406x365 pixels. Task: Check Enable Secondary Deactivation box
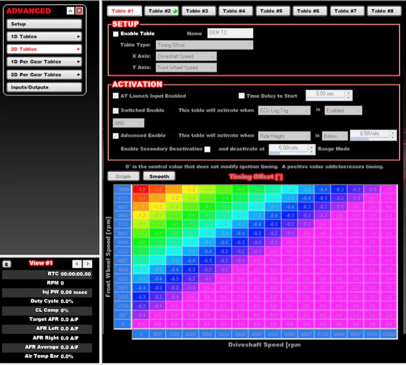point(207,149)
